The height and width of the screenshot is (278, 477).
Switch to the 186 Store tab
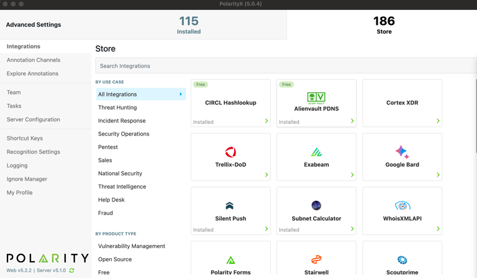(384, 25)
